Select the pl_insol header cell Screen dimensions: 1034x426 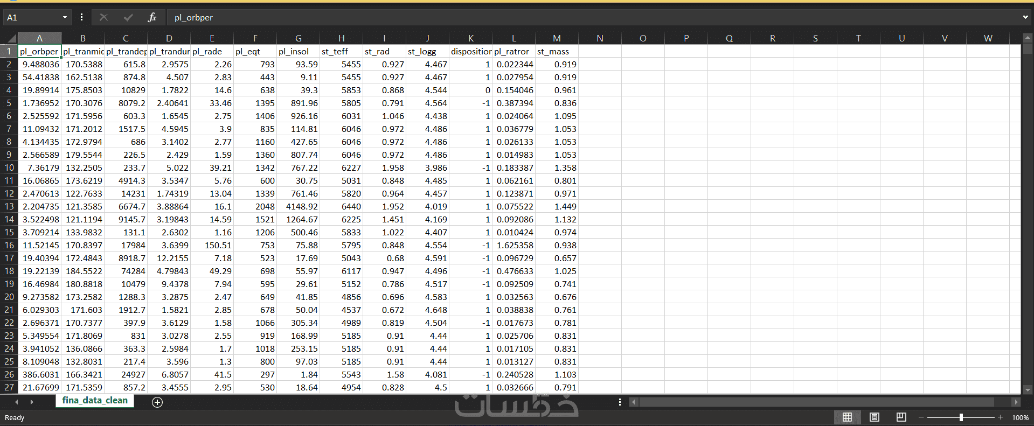(298, 51)
